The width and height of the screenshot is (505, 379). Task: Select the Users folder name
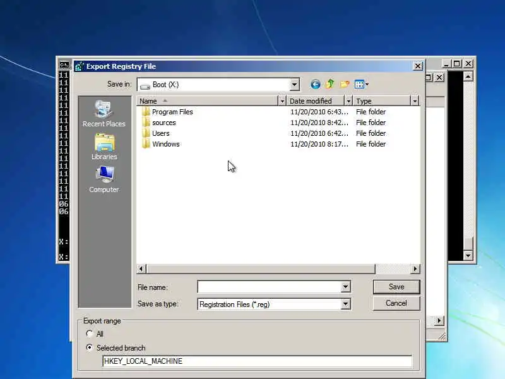(161, 133)
